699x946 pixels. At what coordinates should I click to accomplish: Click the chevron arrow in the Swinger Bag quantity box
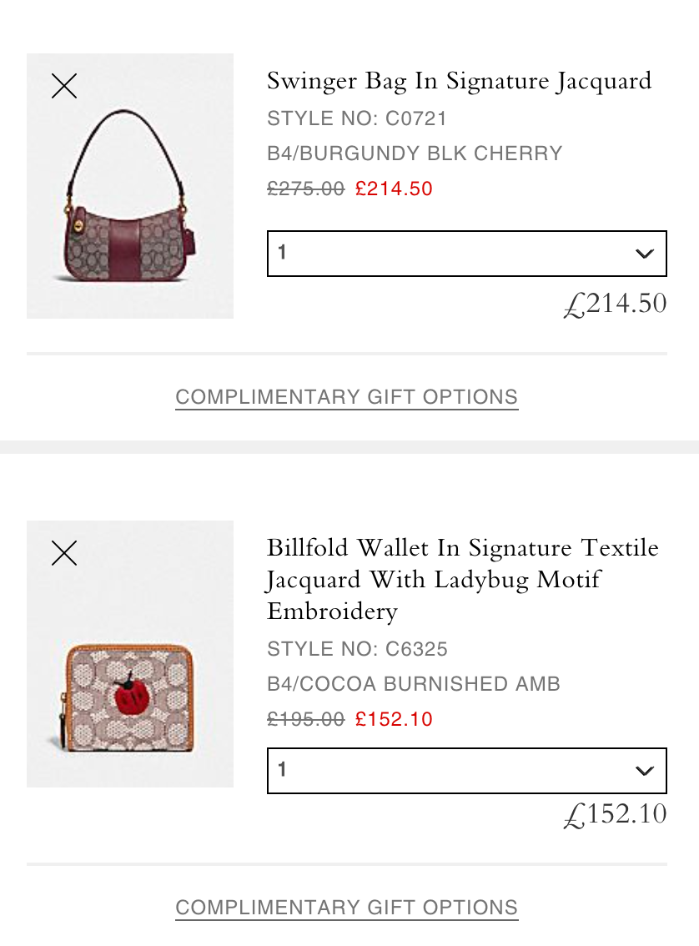tap(644, 254)
